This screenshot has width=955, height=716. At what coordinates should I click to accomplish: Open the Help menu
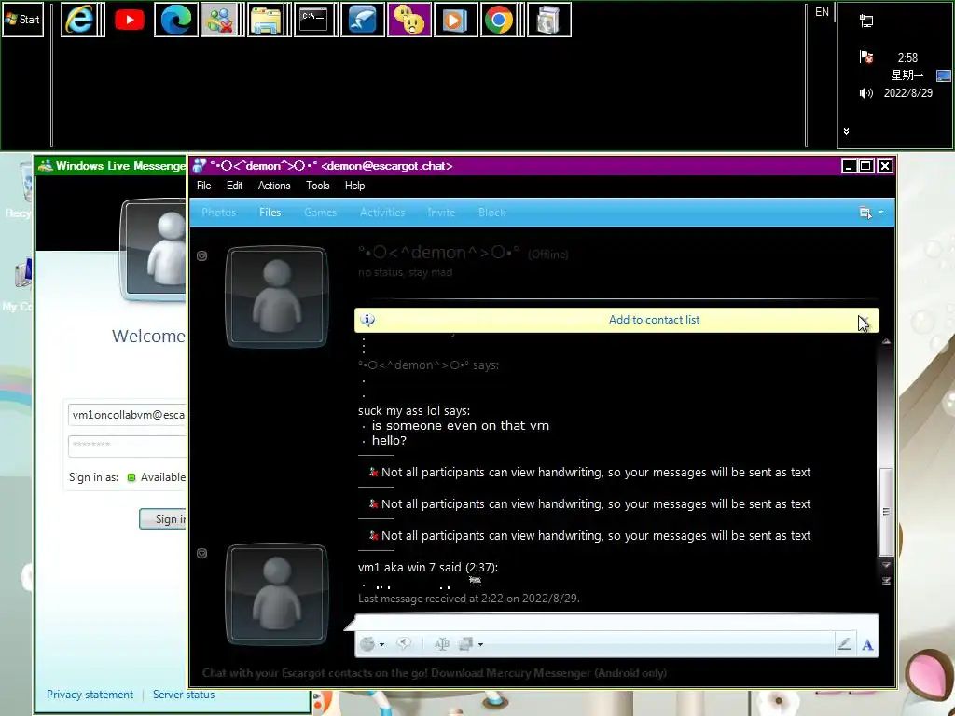(x=354, y=186)
